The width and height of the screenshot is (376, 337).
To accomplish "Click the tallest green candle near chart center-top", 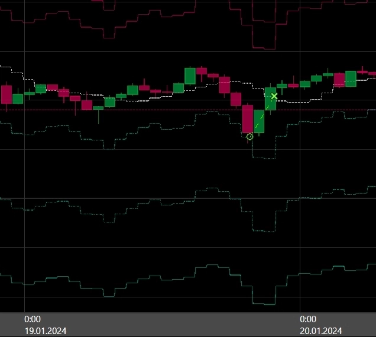I will pos(190,76).
